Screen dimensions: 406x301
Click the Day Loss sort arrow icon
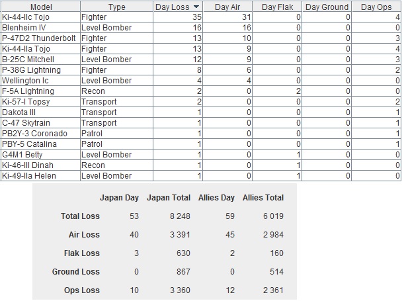pos(196,7)
